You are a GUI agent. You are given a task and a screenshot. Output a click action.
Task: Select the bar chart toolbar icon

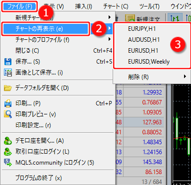pyautogui.click(x=175, y=18)
